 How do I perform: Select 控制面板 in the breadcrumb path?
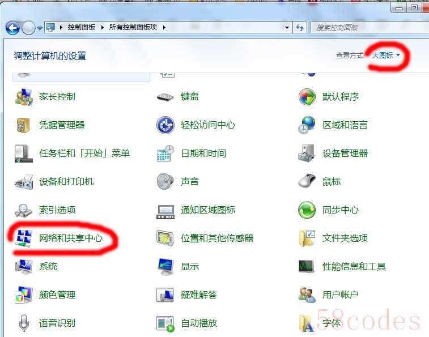click(81, 27)
